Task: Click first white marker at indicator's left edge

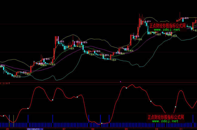Action: [3, 115]
